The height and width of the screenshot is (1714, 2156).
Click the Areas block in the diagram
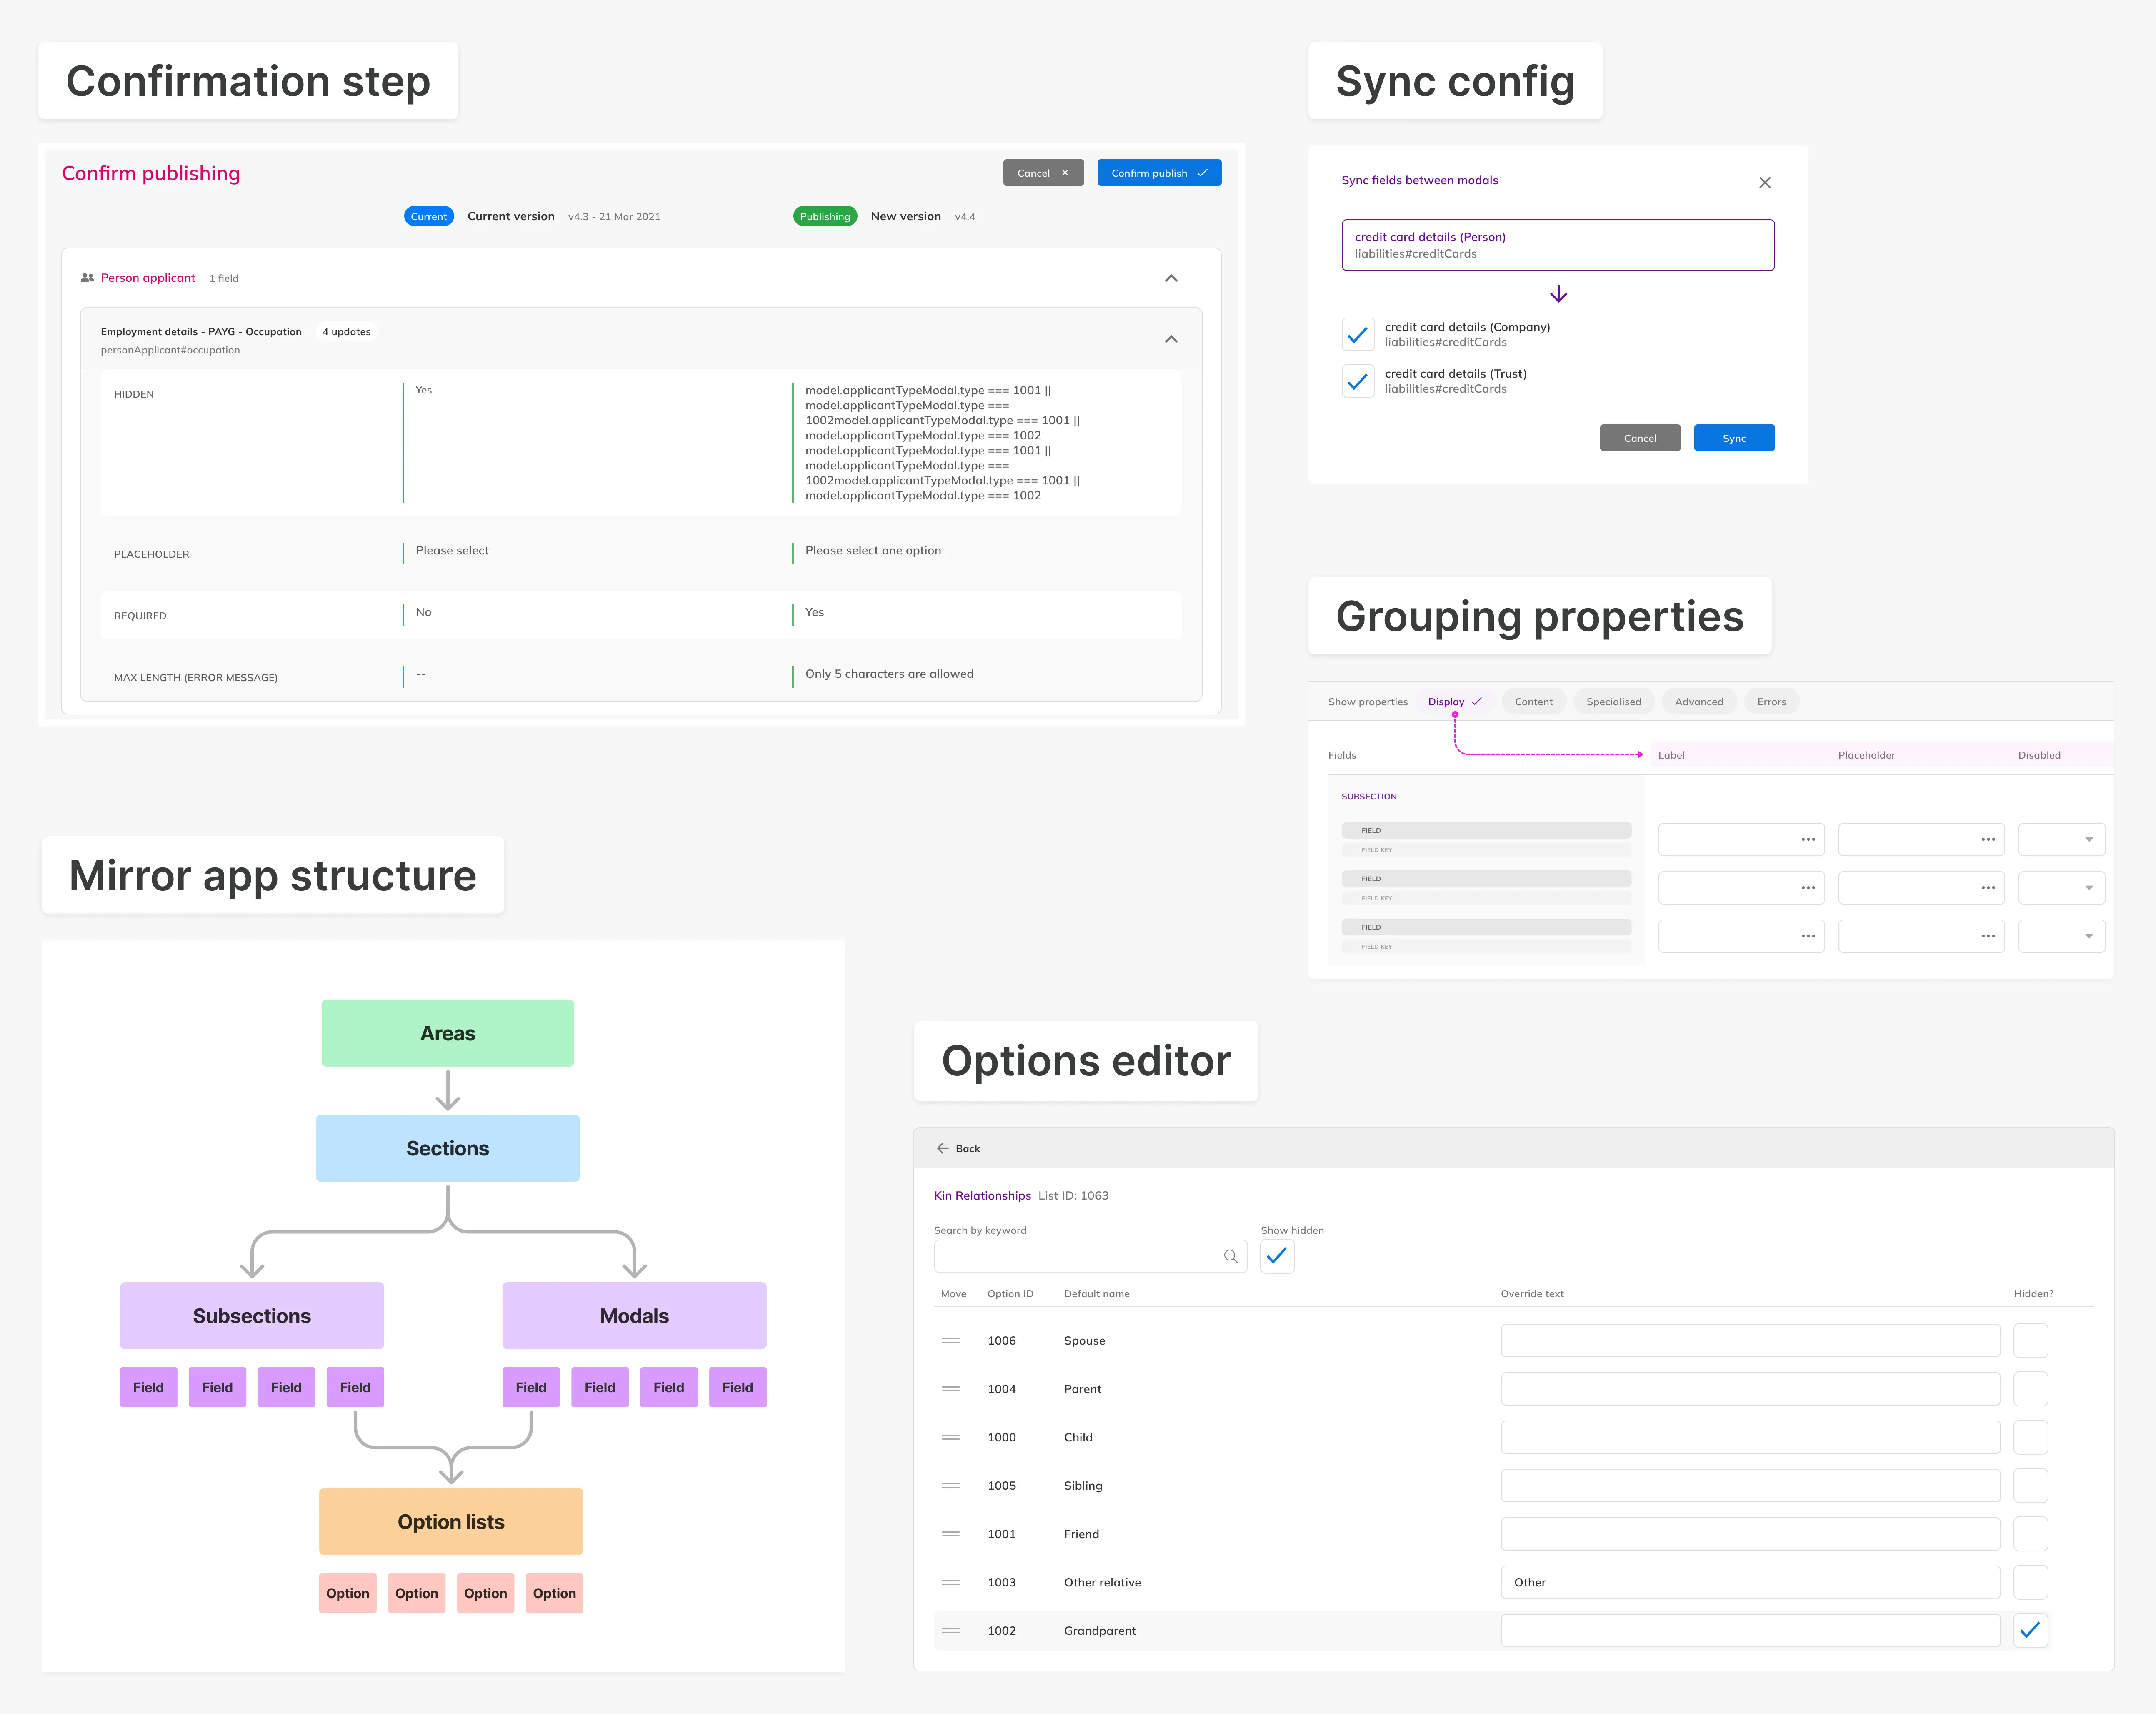pyautogui.click(x=447, y=1034)
